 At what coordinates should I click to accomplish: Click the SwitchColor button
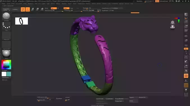[6, 78]
